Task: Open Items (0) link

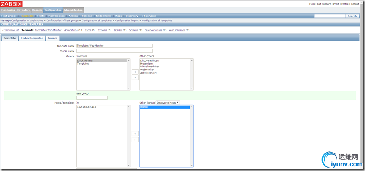Action: pyautogui.click(x=88, y=30)
